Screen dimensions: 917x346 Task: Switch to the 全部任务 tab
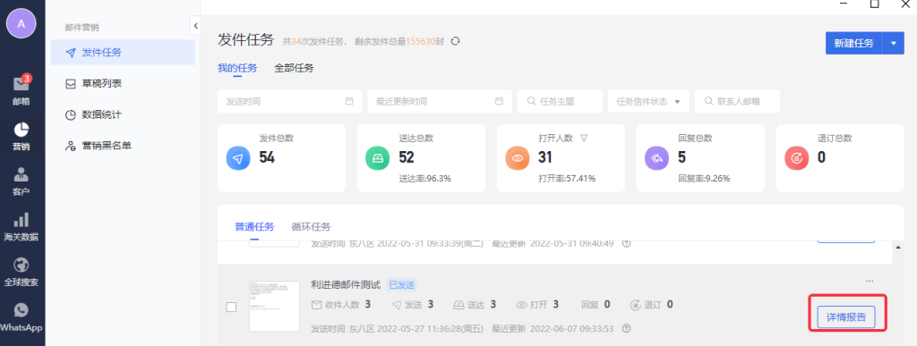[294, 68]
